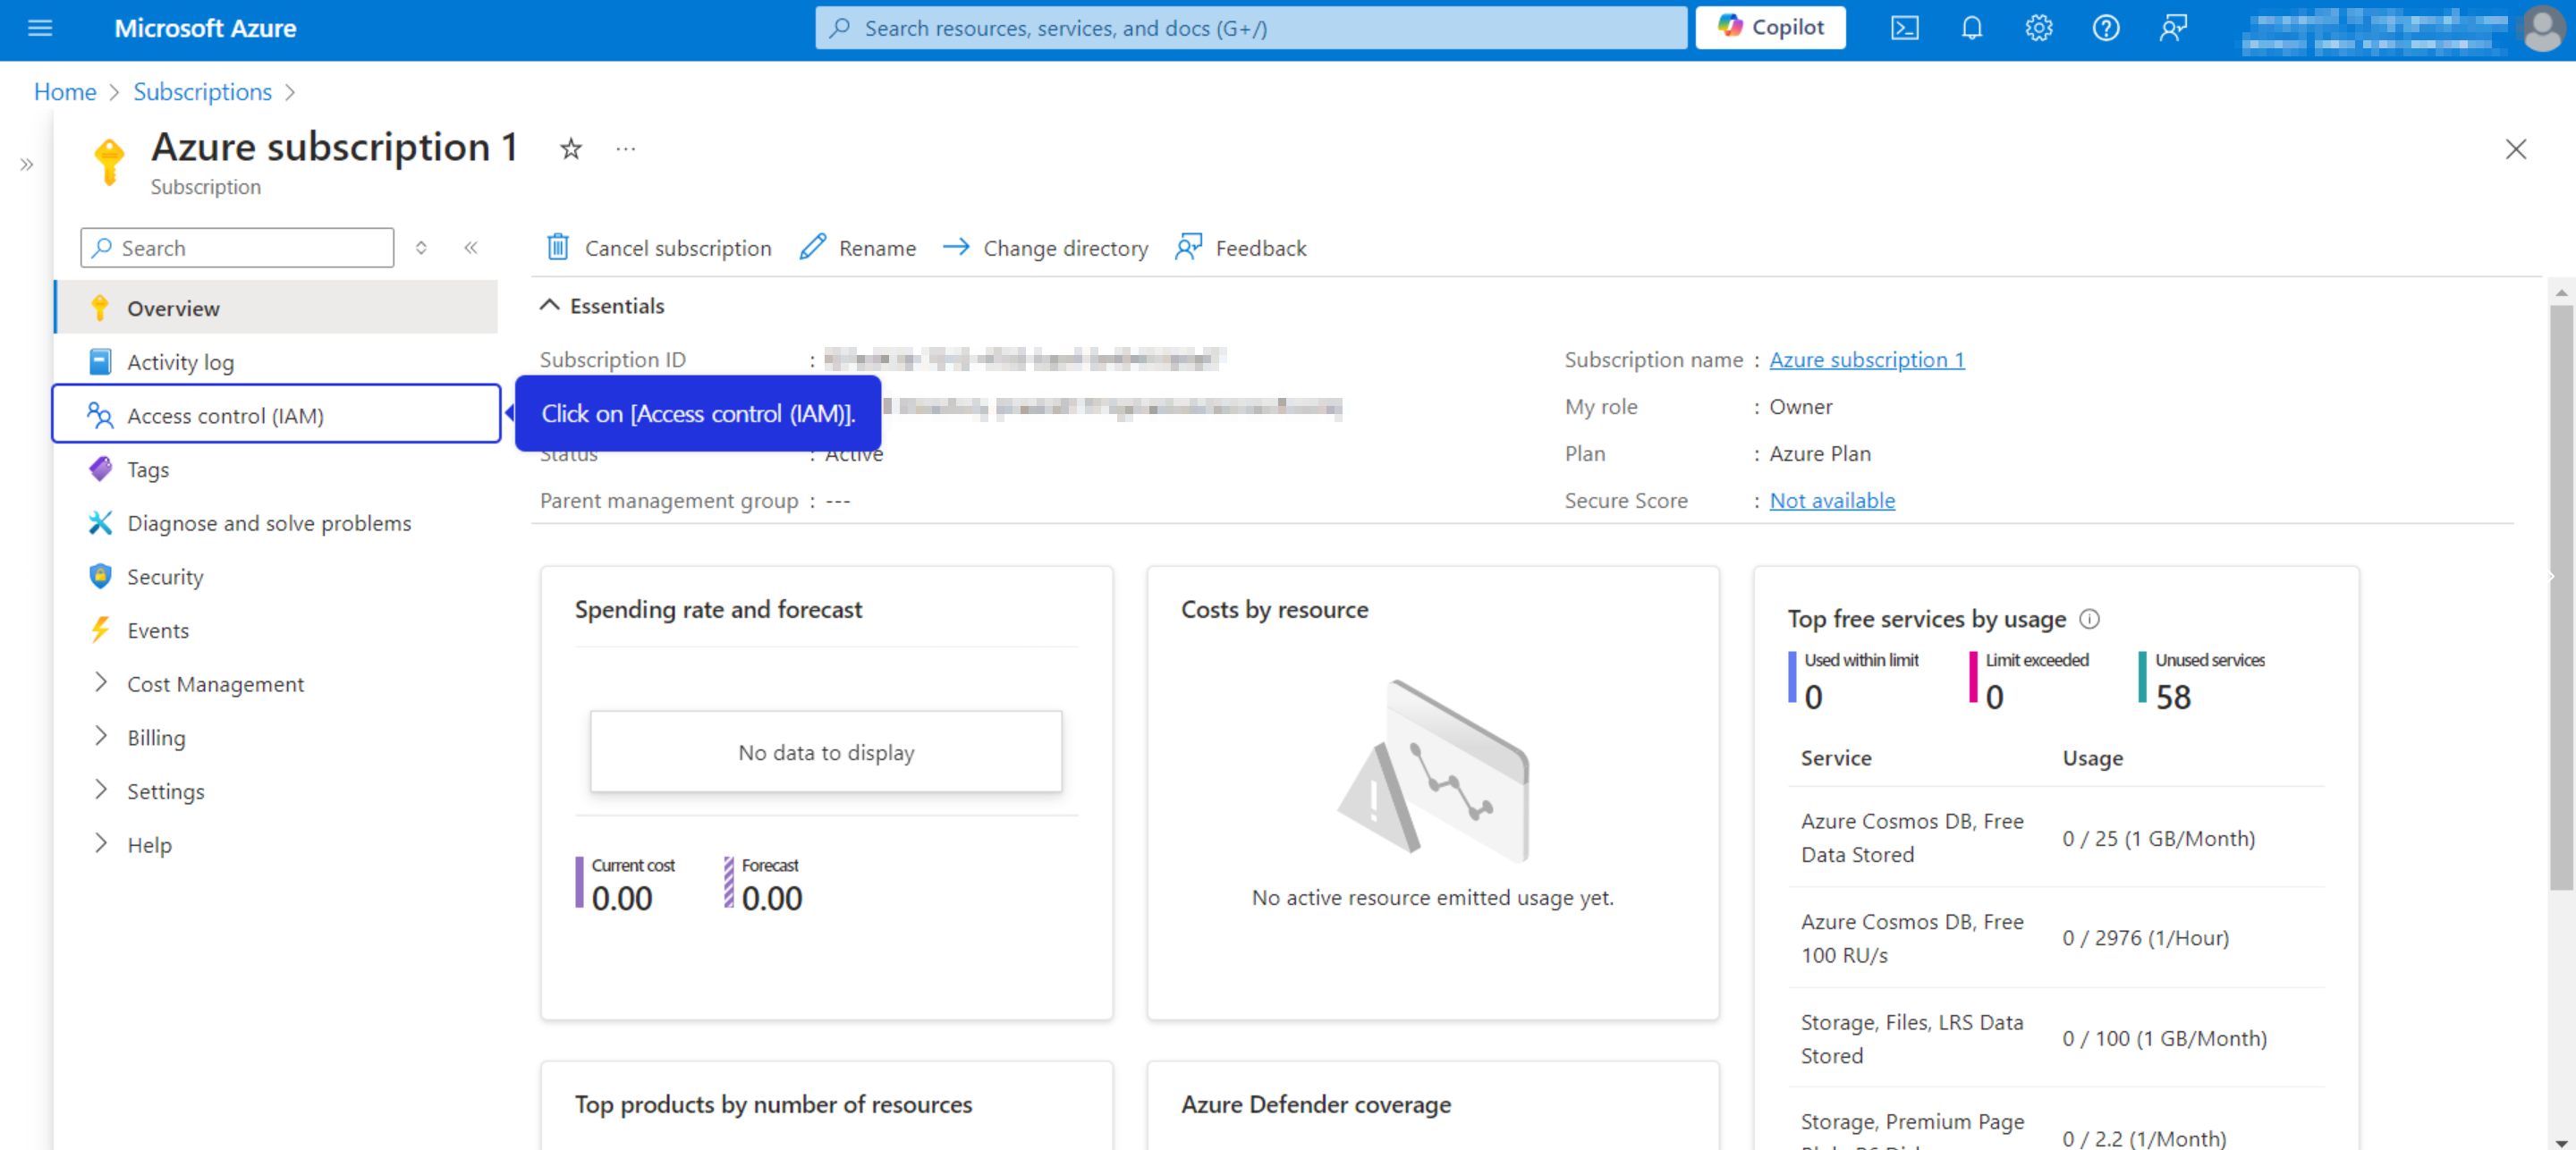2576x1150 pixels.
Task: Open Activity log menu item
Action: [x=180, y=362]
